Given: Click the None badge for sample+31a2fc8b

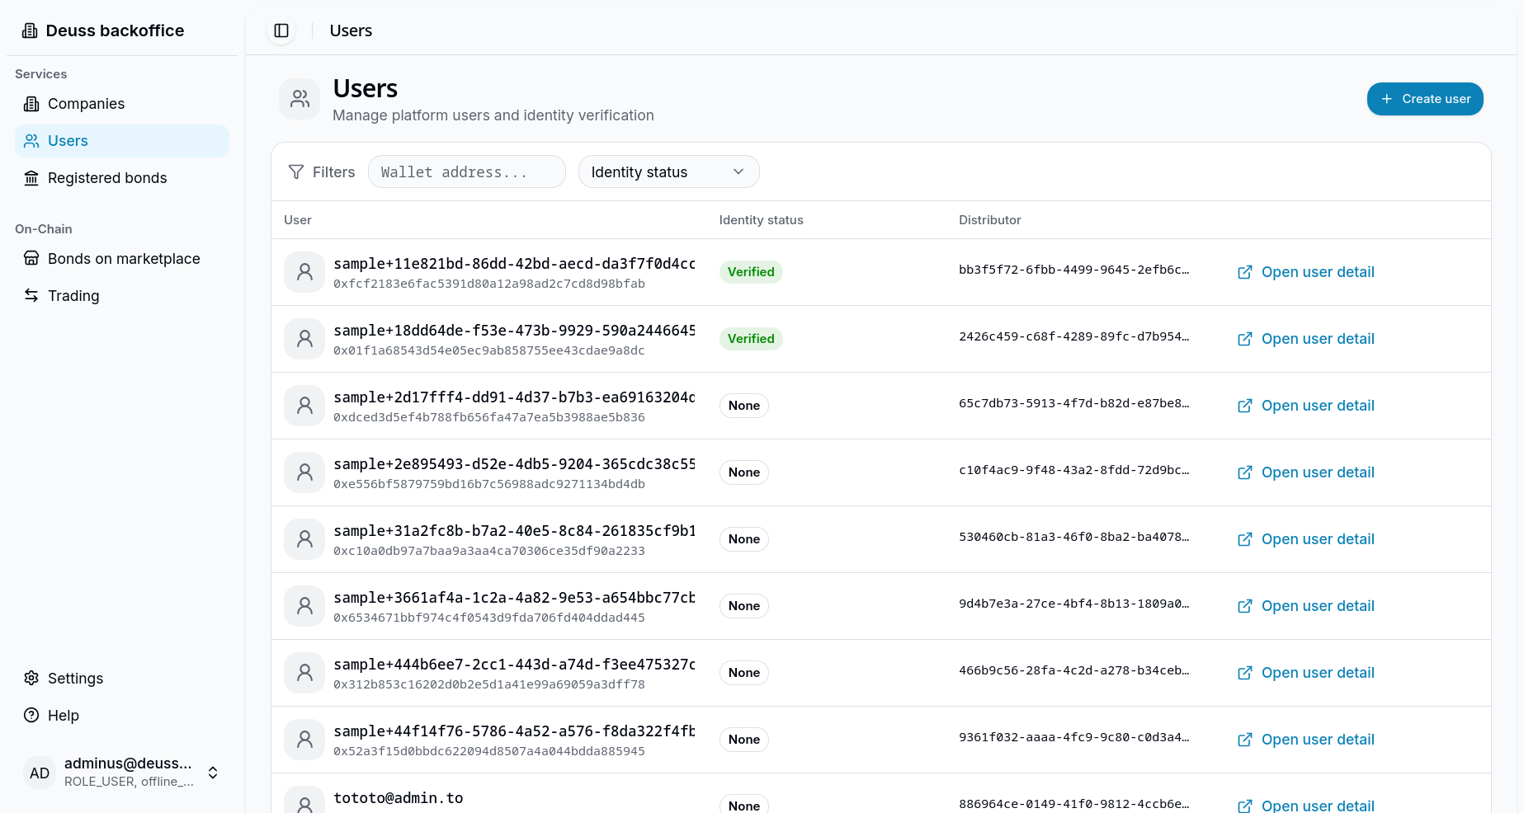Looking at the screenshot, I should coord(744,539).
